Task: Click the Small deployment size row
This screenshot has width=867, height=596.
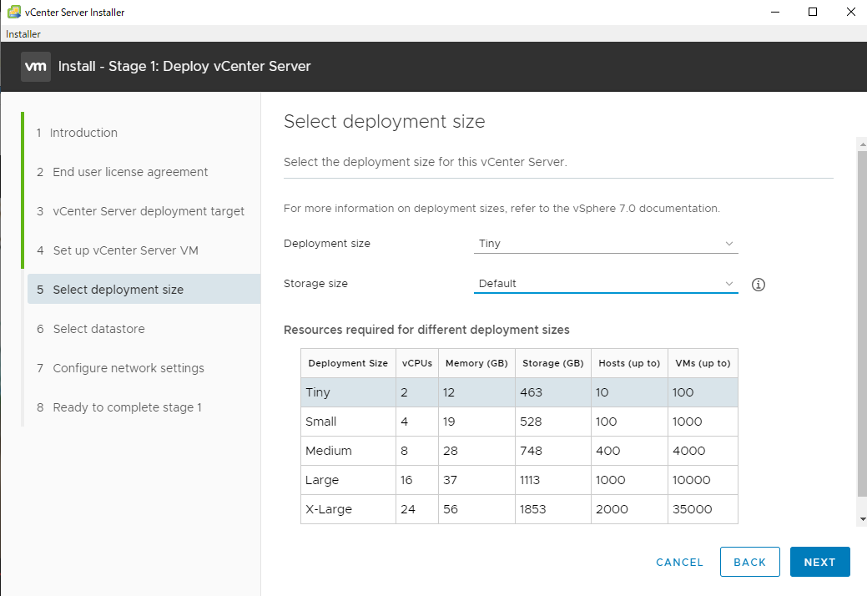Action: coord(519,422)
